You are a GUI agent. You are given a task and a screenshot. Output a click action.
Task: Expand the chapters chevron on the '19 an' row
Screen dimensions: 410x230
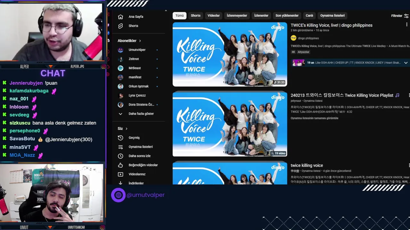click(406, 63)
